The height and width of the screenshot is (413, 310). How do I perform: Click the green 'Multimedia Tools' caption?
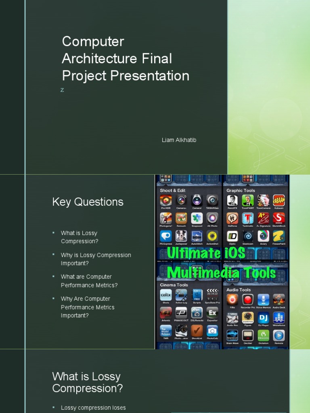click(x=222, y=273)
